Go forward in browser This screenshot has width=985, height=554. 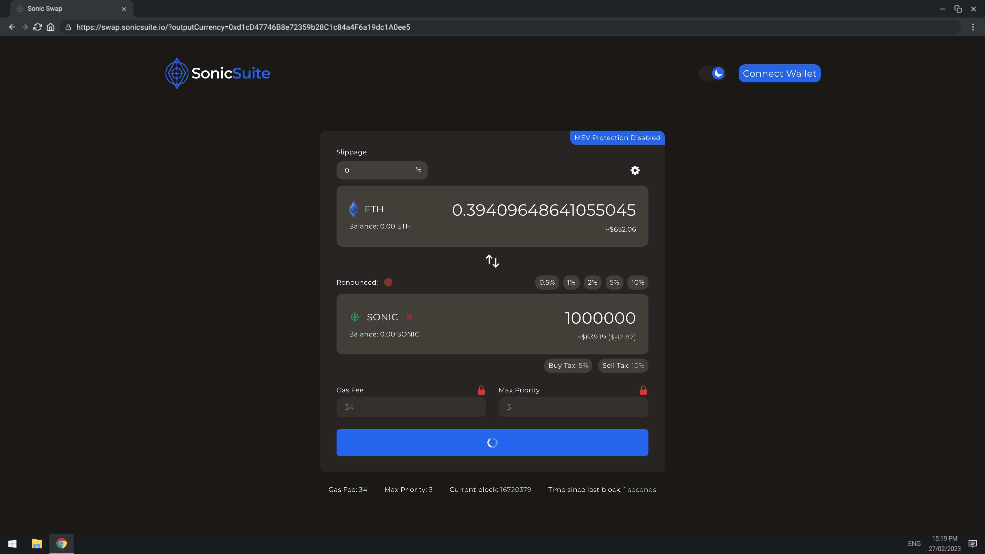click(25, 27)
